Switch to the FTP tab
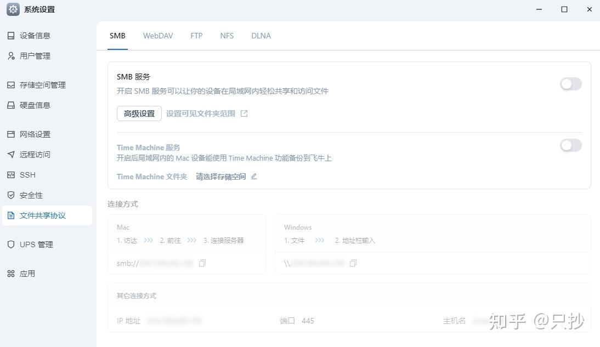600x347 pixels. click(196, 36)
